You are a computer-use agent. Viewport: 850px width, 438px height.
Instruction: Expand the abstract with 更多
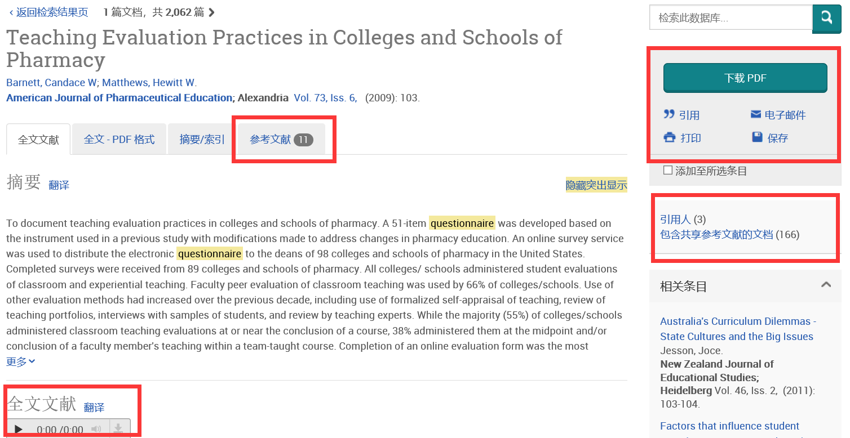click(21, 361)
